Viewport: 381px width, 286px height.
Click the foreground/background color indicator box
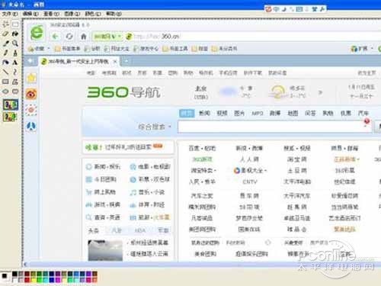5,277
